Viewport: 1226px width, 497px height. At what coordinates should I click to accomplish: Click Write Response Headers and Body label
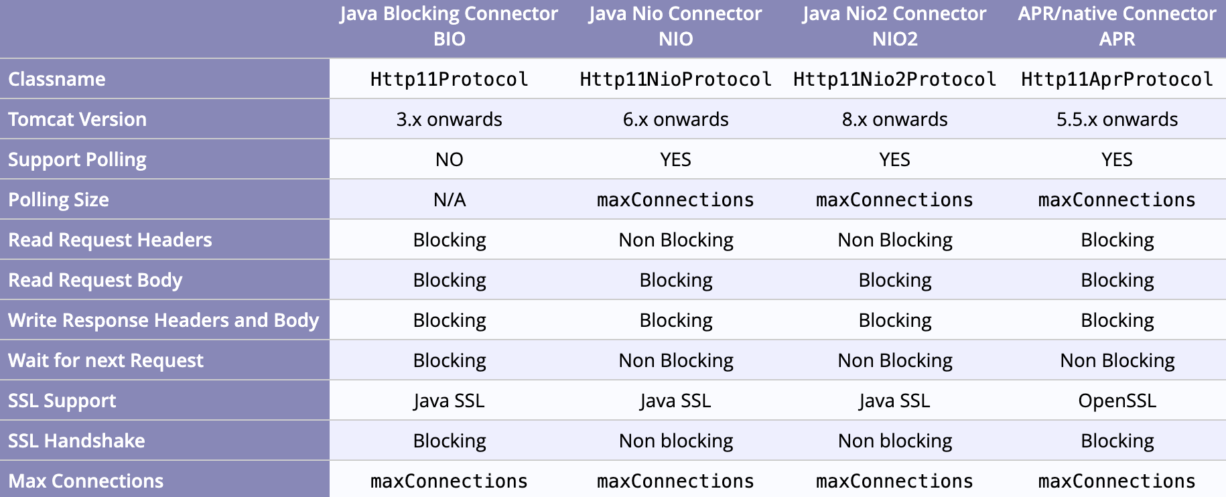point(163,320)
